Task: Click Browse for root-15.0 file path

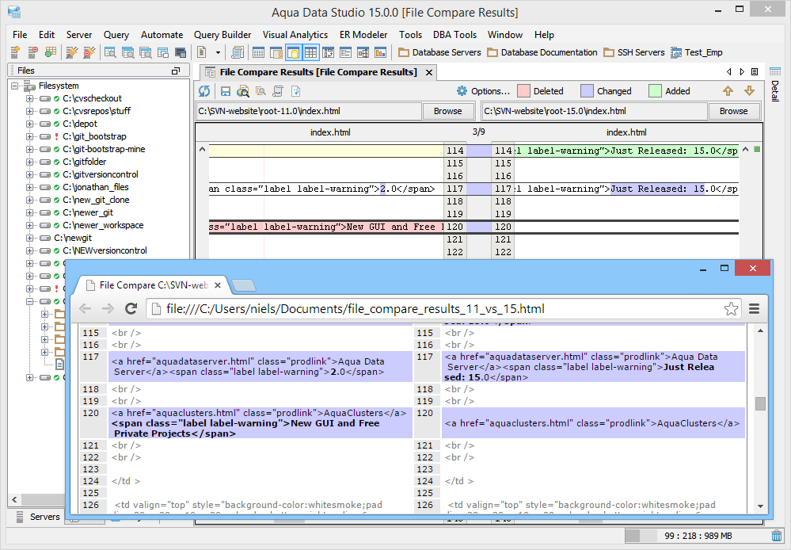Action: click(733, 111)
